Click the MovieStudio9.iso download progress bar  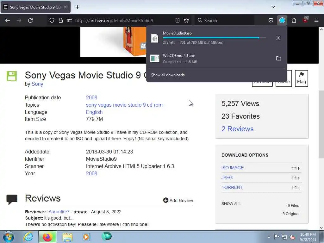coord(215,38)
